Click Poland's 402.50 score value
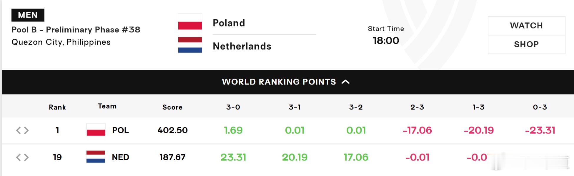This screenshot has height=176, width=574. coord(172,130)
